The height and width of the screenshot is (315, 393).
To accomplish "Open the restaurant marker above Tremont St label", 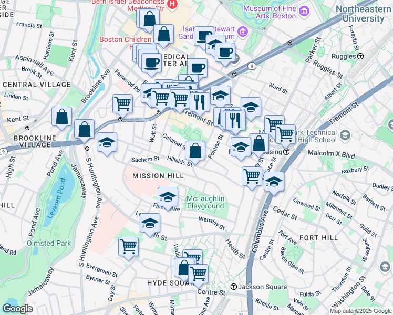I will (200, 103).
